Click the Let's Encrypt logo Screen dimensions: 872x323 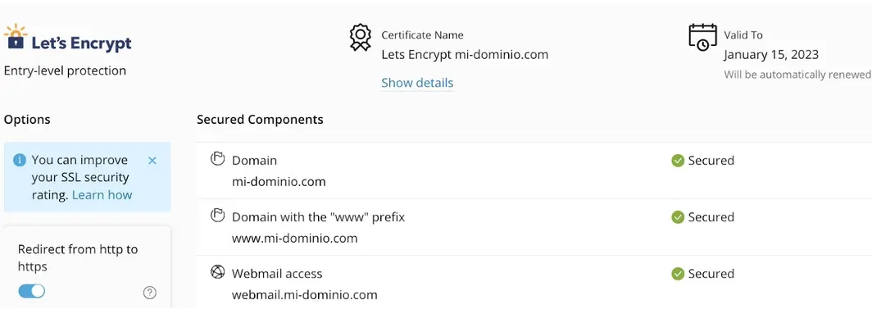pyautogui.click(x=67, y=39)
